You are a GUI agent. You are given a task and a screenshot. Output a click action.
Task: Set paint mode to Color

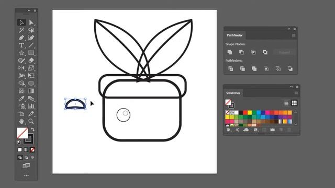pos(20,150)
